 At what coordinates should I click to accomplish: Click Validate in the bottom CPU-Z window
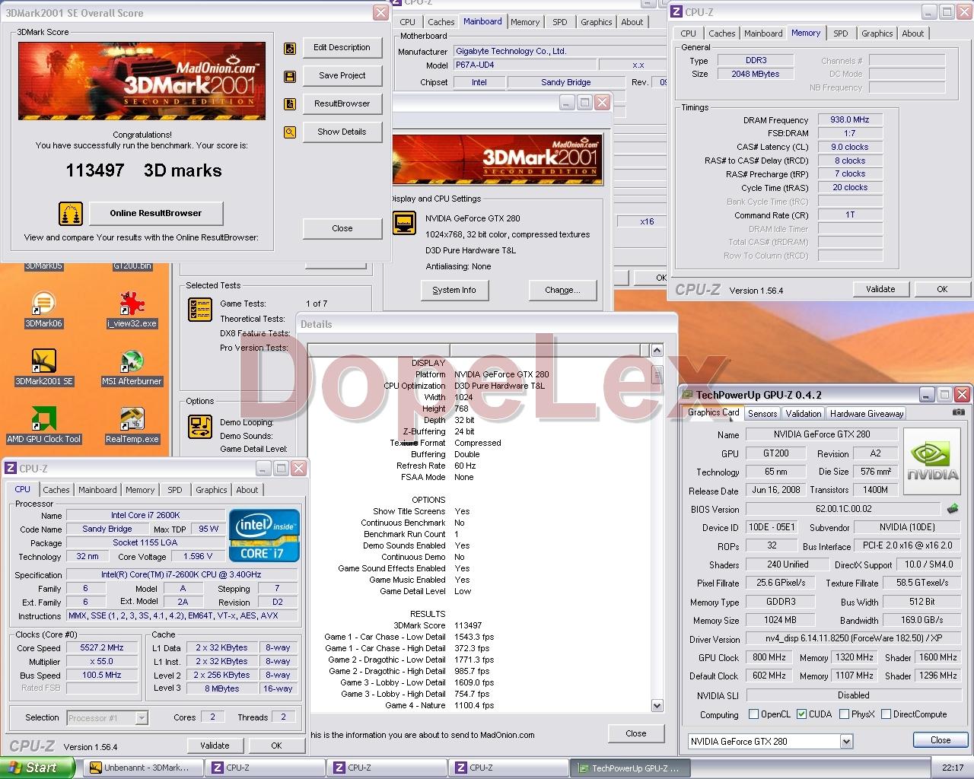[215, 746]
